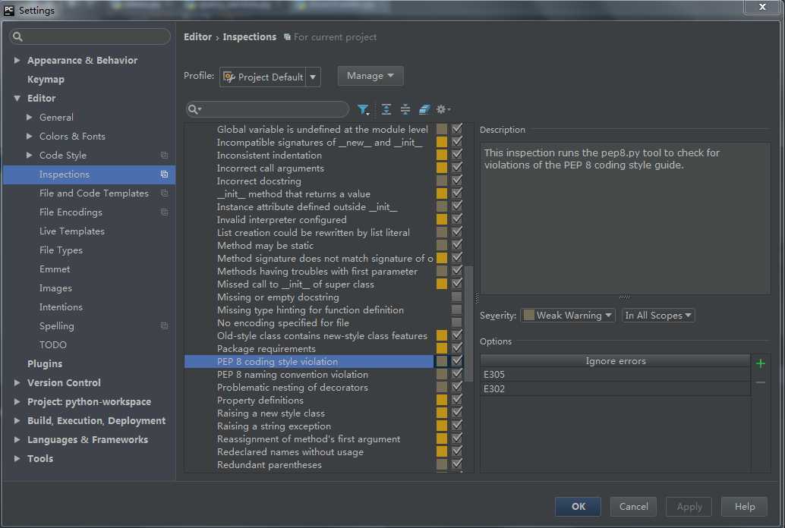Expand Languages & Frameworks section
This screenshot has width=785, height=528.
point(17,439)
